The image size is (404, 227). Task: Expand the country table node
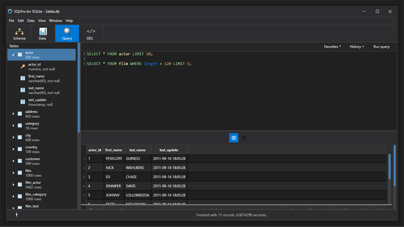point(13,149)
